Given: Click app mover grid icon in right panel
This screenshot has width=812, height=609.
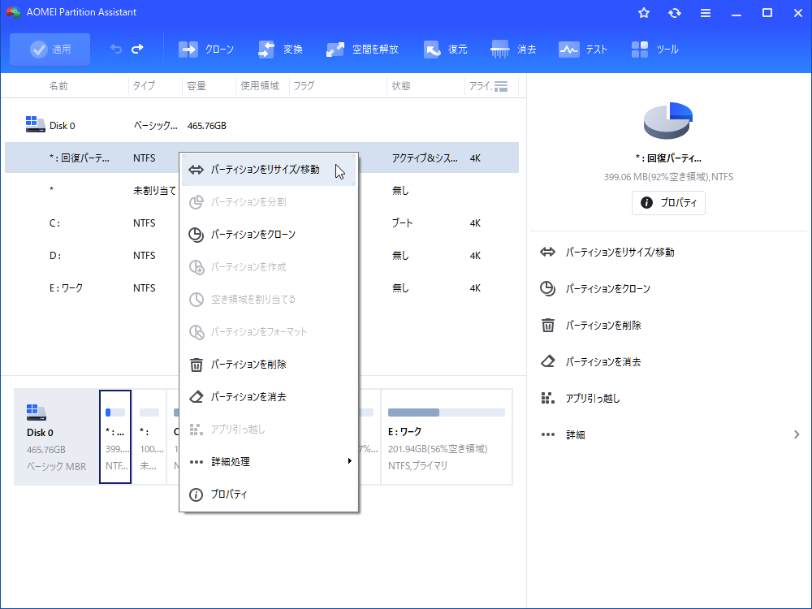Looking at the screenshot, I should (x=548, y=398).
